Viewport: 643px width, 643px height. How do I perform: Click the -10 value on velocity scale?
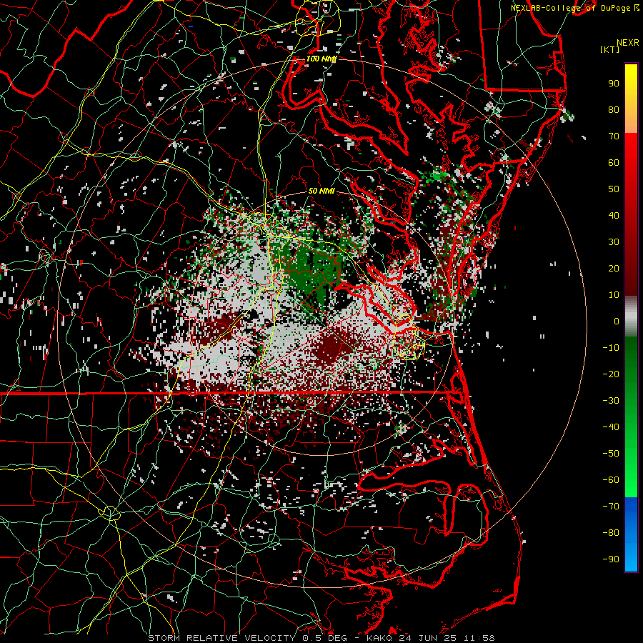(x=611, y=348)
